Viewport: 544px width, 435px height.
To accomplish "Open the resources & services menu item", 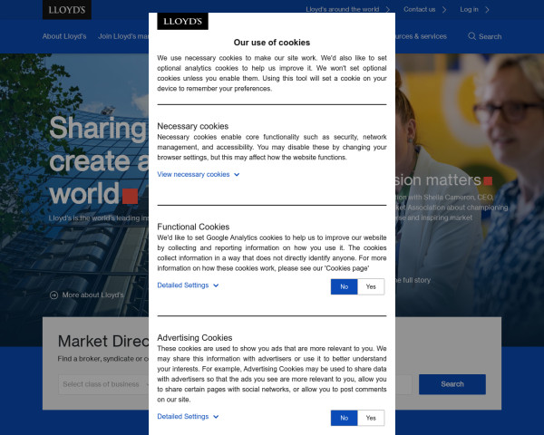I will (x=421, y=36).
